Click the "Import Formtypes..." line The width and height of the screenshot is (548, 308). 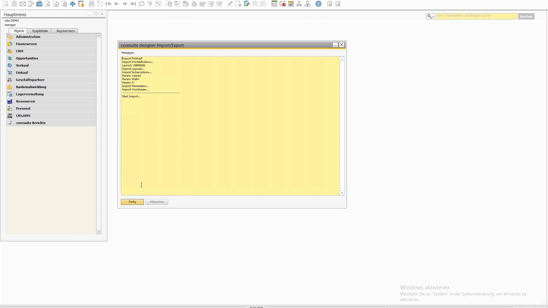click(135, 89)
